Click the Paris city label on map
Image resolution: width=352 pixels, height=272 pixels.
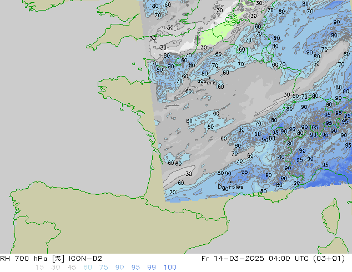(x=210, y=82)
